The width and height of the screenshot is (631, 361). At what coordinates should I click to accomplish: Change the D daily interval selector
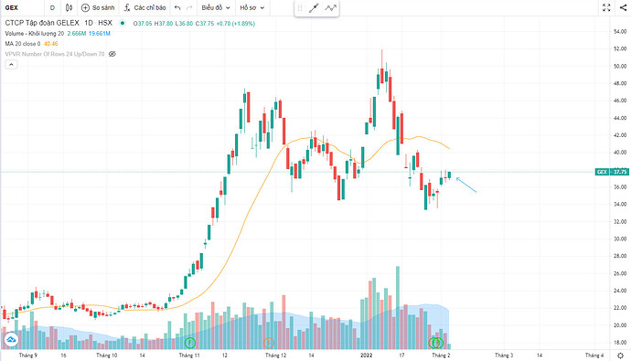pos(52,7)
